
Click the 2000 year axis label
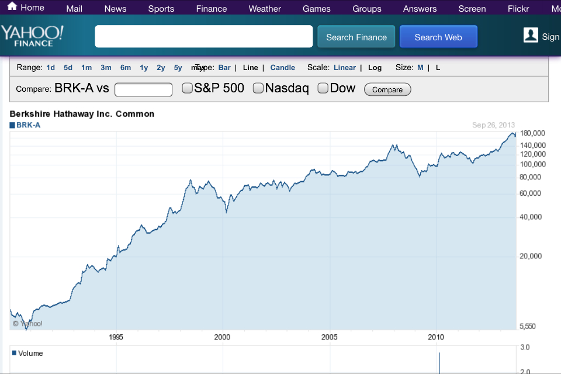coord(222,337)
